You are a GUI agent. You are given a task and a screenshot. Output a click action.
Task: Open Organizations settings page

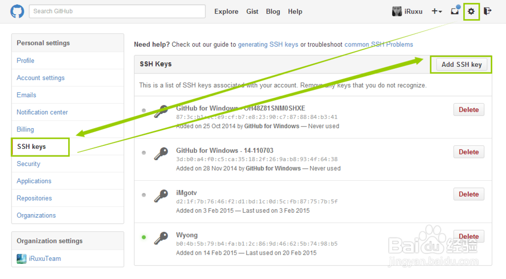pyautogui.click(x=36, y=215)
